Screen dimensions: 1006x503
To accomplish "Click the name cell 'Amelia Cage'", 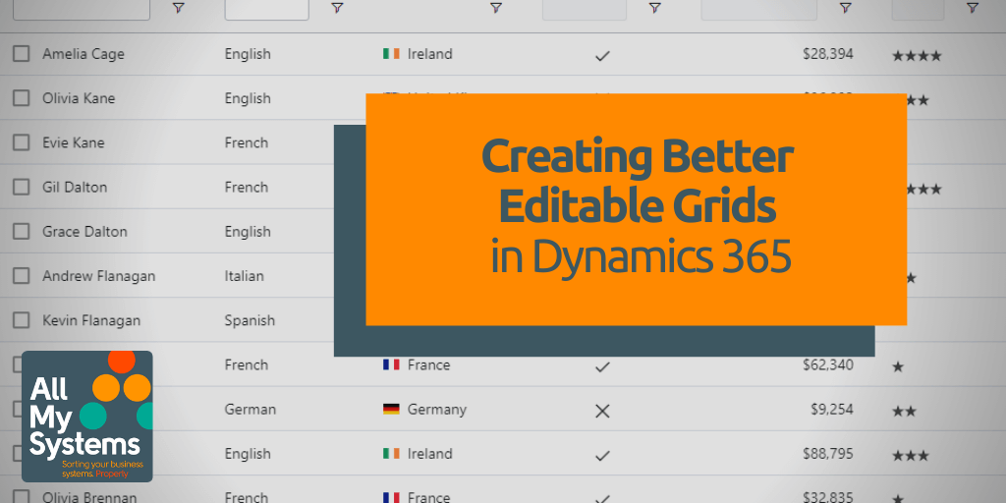I will tap(84, 54).
